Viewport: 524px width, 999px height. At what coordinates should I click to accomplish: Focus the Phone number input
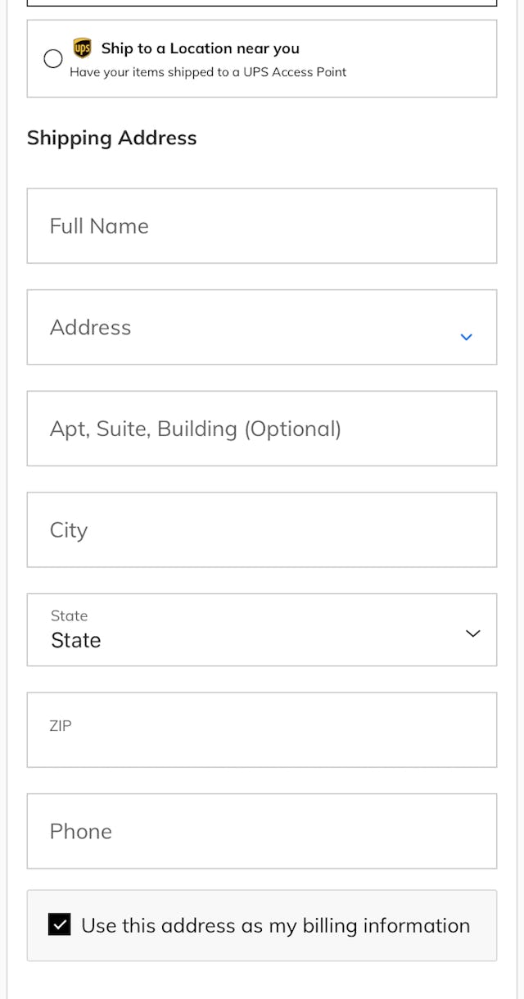pyautogui.click(x=262, y=830)
